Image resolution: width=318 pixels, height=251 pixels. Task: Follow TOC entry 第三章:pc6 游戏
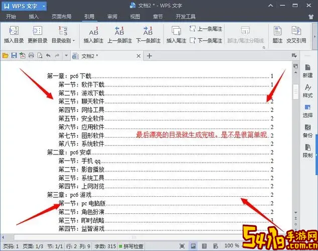pos(160,195)
